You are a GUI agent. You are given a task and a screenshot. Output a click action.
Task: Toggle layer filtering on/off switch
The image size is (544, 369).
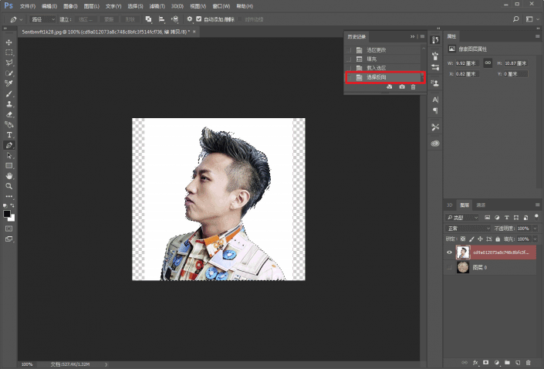tap(536, 217)
